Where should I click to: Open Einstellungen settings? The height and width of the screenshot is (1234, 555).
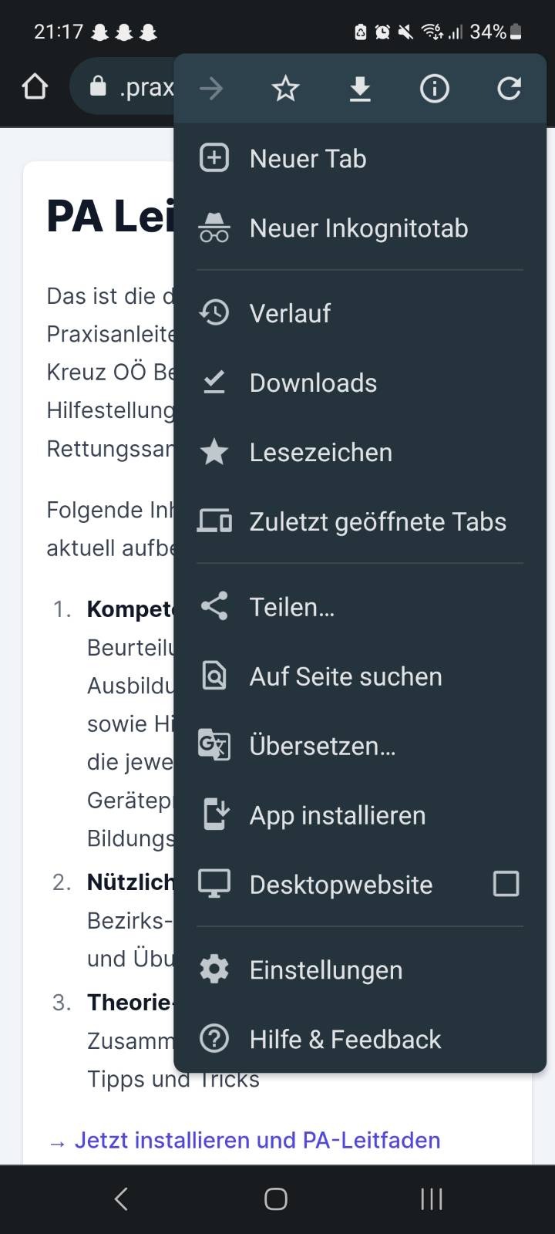pyautogui.click(x=325, y=969)
